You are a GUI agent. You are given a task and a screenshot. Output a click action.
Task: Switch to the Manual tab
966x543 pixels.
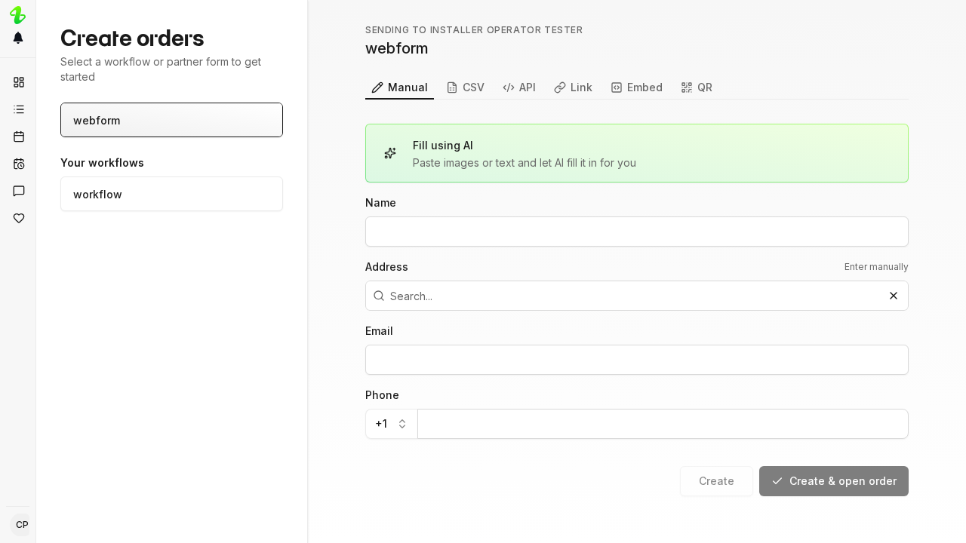[399, 87]
